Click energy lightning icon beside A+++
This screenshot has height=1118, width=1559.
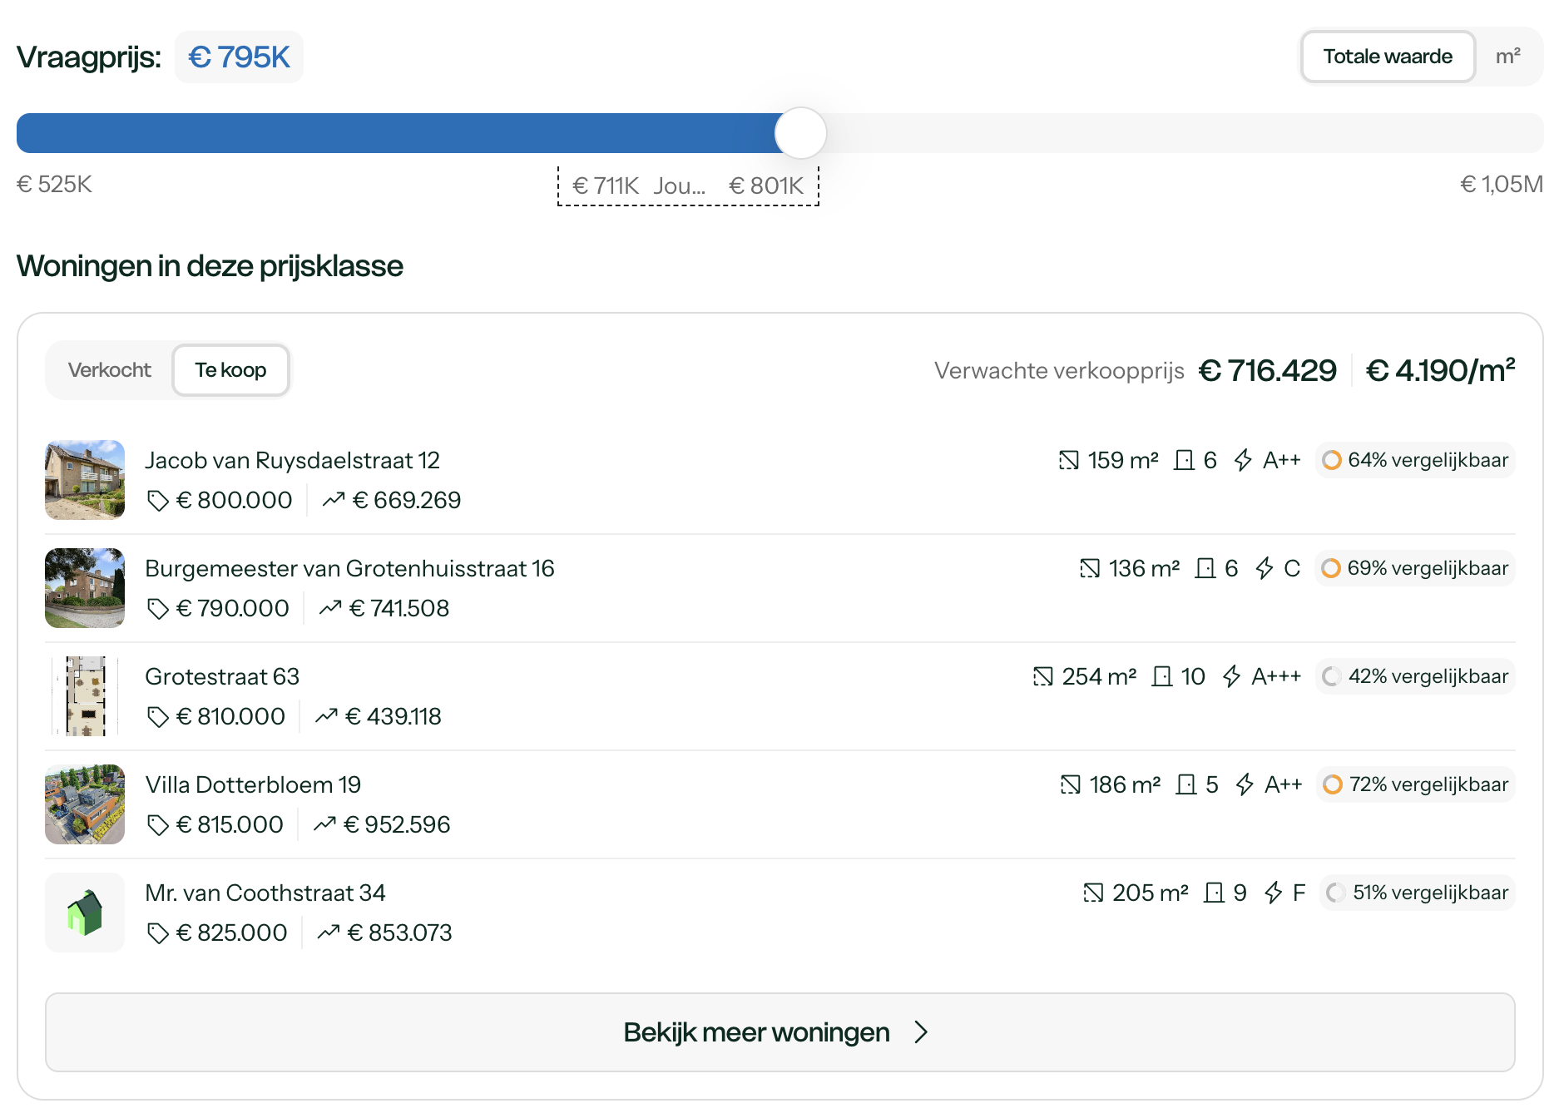pyautogui.click(x=1232, y=676)
